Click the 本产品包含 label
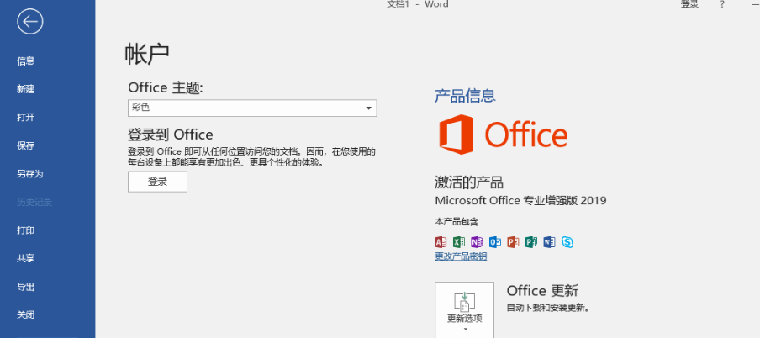760x338 pixels. pyautogui.click(x=457, y=222)
